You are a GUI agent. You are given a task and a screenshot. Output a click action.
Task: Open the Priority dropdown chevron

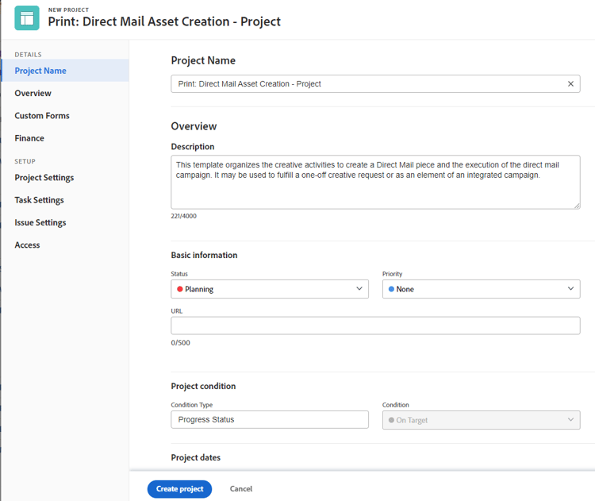(x=570, y=289)
